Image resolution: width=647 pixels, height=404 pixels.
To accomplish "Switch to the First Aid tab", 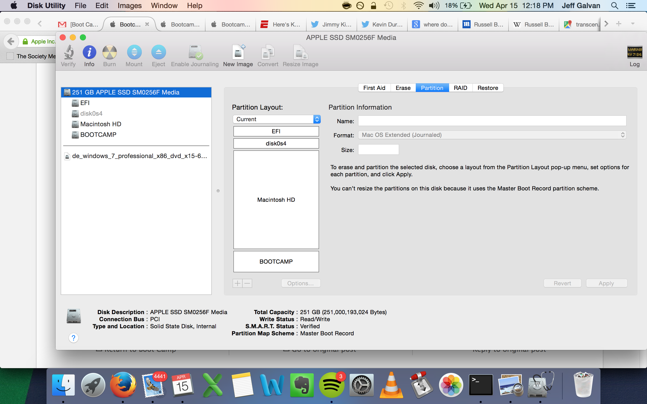I will click(374, 88).
